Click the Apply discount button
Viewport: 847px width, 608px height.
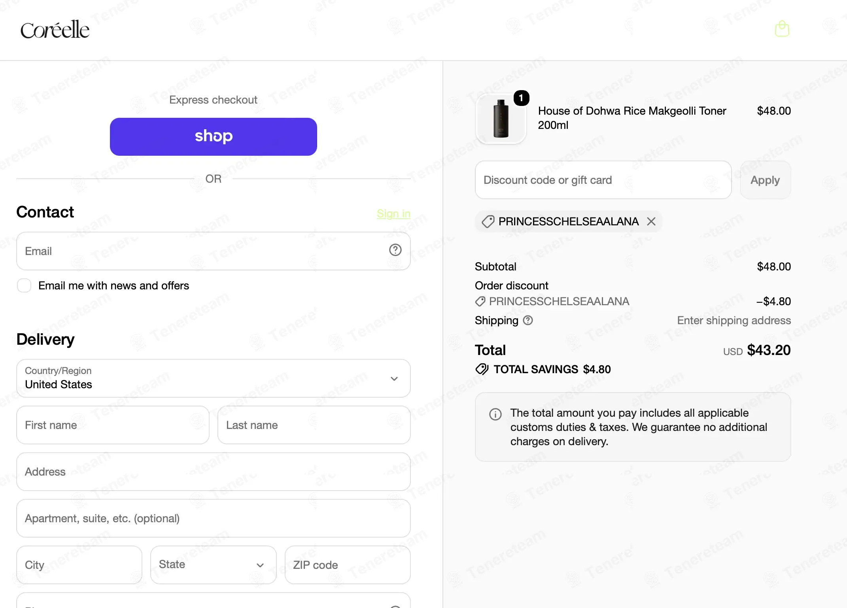point(765,180)
